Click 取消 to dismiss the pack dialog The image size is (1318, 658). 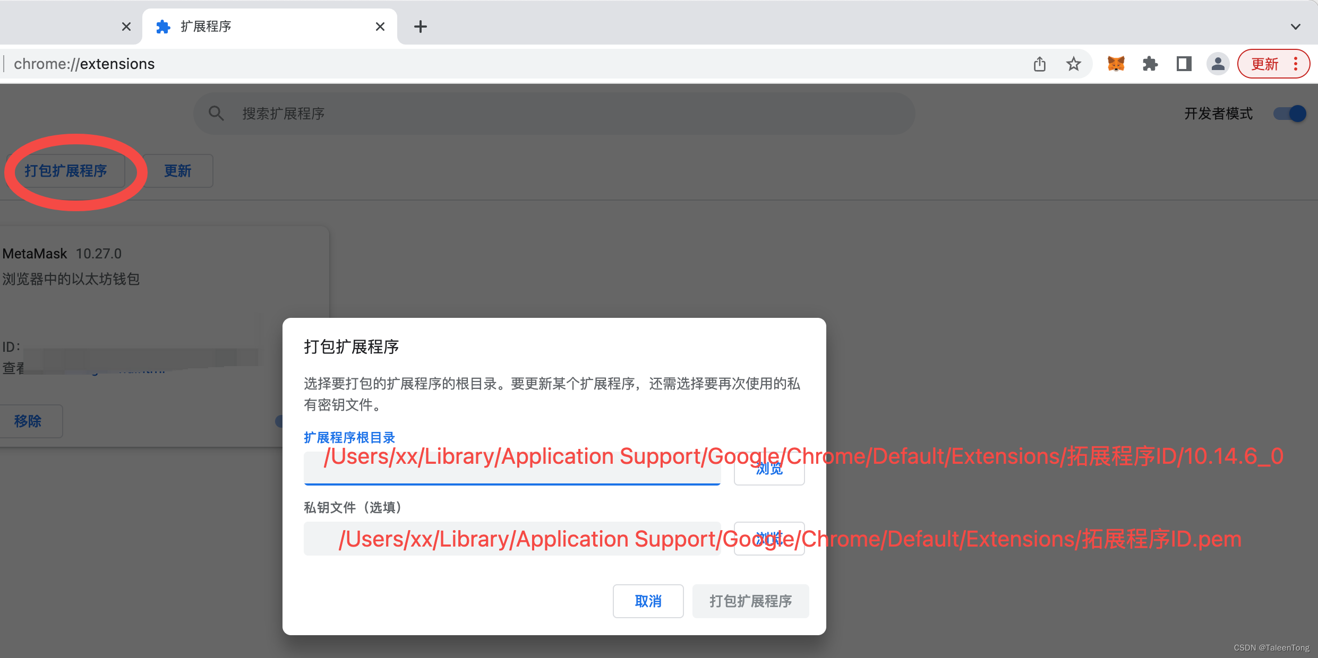click(648, 601)
